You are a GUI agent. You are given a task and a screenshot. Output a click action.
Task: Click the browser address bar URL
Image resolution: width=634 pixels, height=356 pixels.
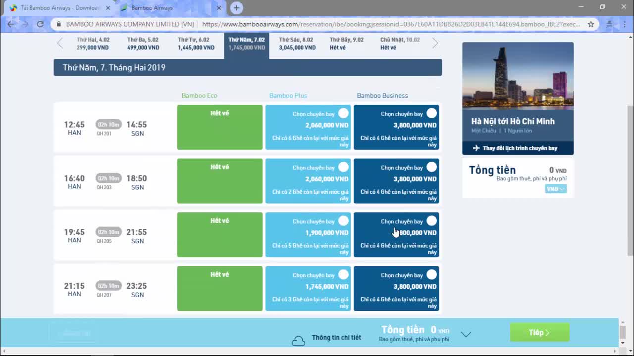point(391,24)
